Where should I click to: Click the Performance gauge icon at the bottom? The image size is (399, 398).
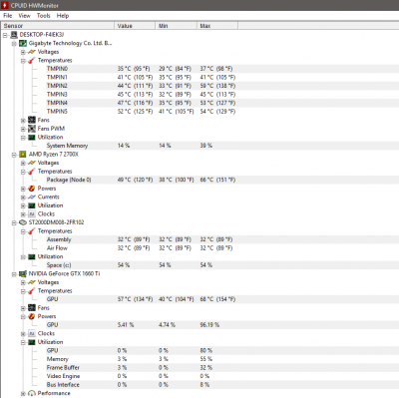[x=32, y=393]
